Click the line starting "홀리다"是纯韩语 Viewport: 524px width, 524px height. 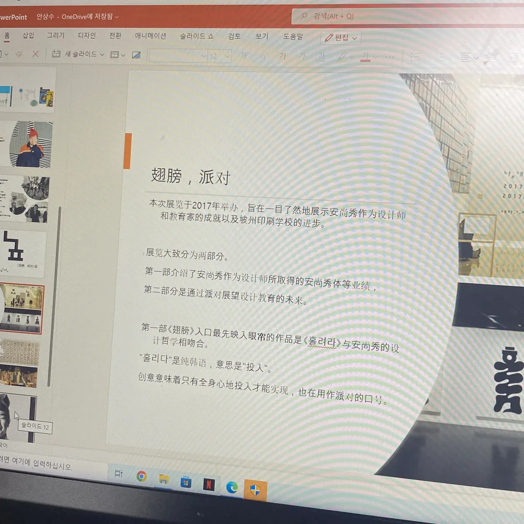pyautogui.click(x=206, y=362)
